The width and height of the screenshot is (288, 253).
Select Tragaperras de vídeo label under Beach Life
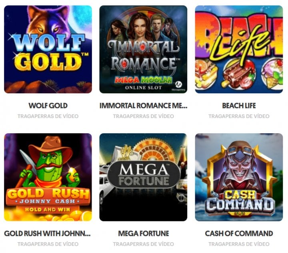(239, 116)
